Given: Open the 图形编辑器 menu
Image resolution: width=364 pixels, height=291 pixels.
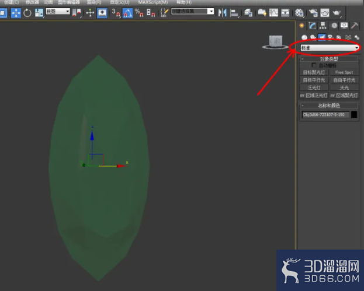Looking at the screenshot, I should click(69, 2).
